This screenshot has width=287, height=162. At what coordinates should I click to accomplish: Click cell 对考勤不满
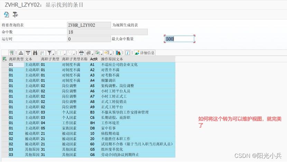[138, 75]
